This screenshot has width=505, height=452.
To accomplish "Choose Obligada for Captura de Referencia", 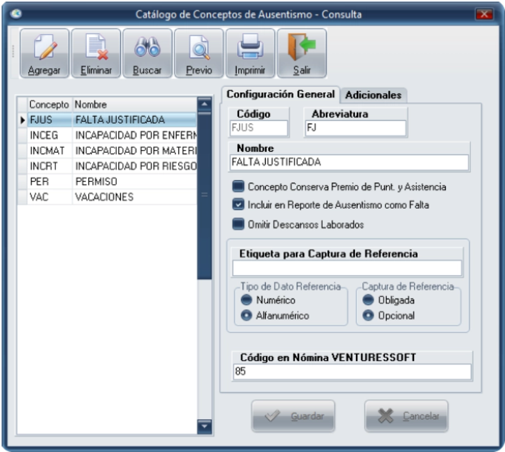I will tap(367, 300).
